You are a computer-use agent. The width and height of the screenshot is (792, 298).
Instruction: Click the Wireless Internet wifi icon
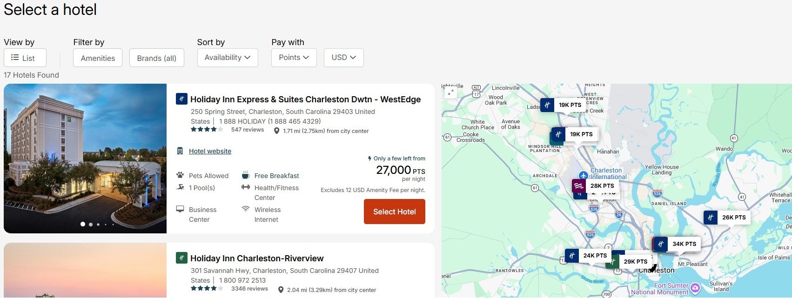click(x=246, y=209)
